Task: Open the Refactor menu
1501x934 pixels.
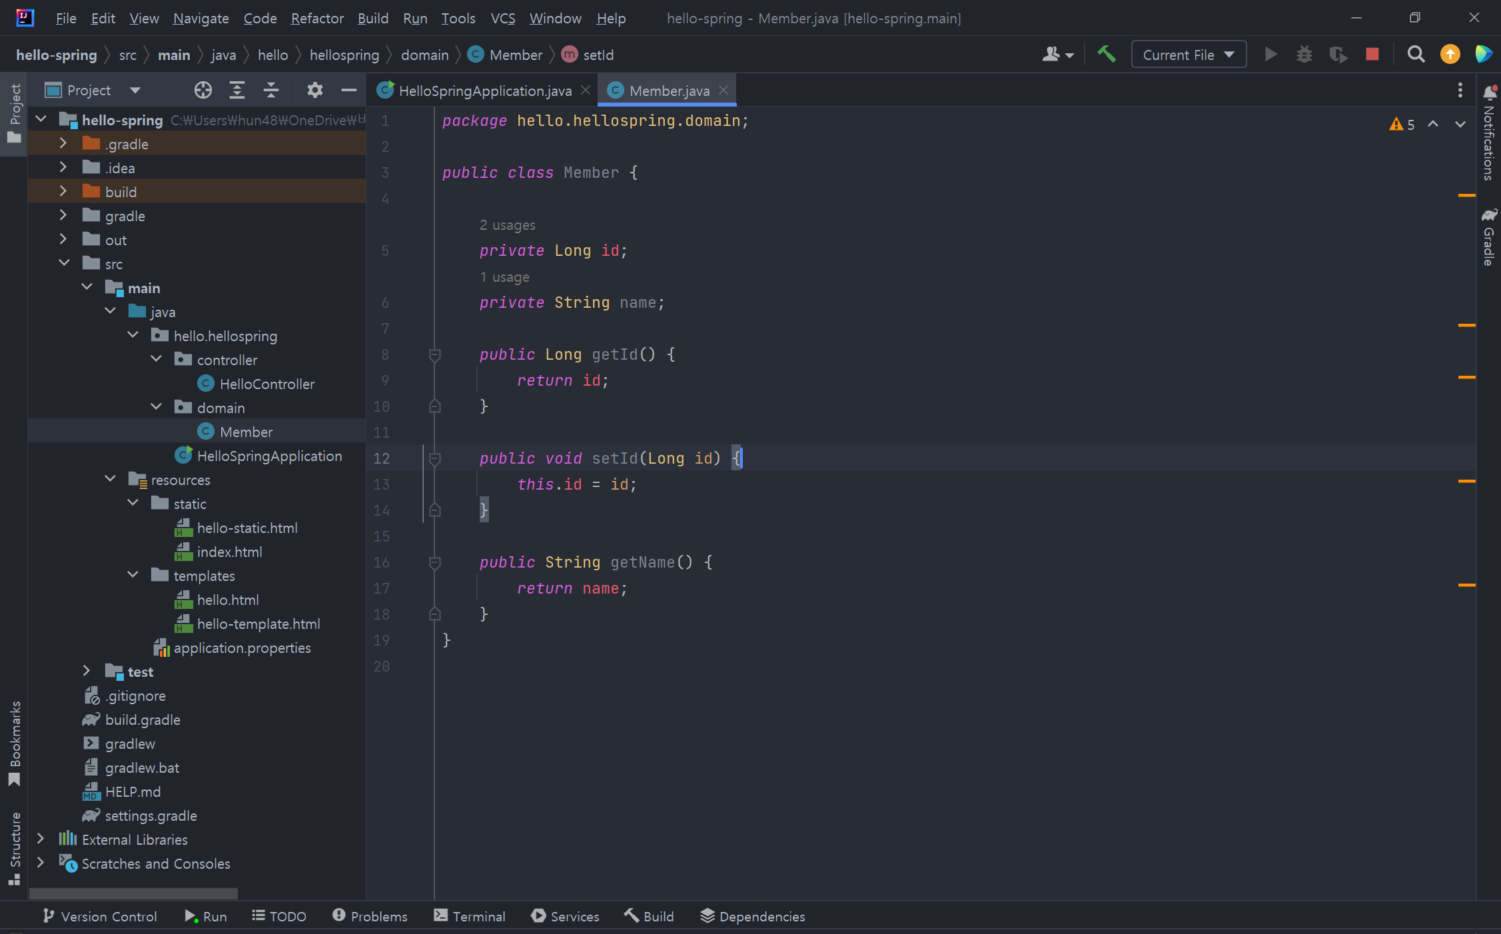Action: coord(316,18)
